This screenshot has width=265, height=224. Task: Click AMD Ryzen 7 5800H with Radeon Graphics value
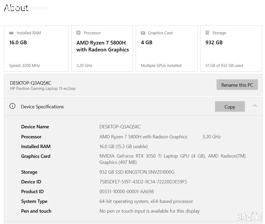pos(143,137)
